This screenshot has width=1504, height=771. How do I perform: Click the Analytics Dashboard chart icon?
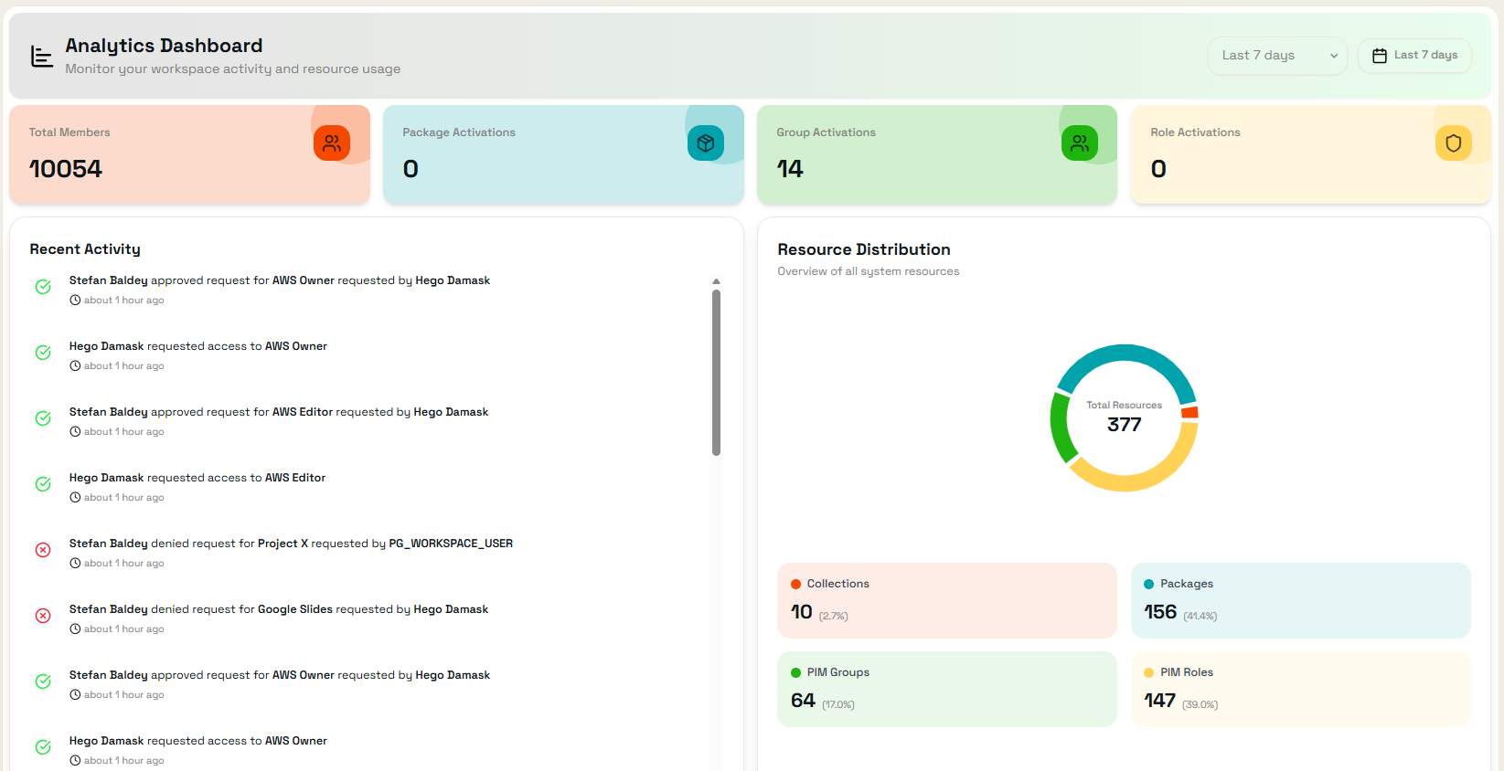coord(42,57)
